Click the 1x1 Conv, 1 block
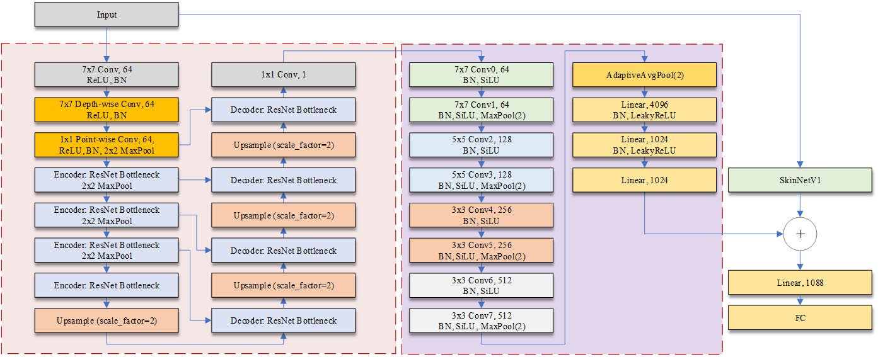Image resolution: width=878 pixels, height=357 pixels. click(x=283, y=75)
